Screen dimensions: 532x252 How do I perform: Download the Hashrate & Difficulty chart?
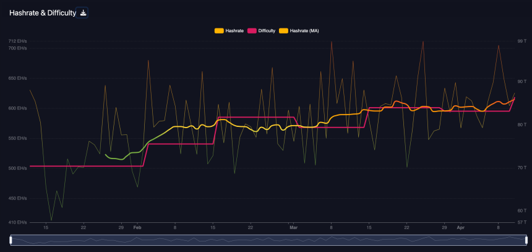click(x=82, y=13)
